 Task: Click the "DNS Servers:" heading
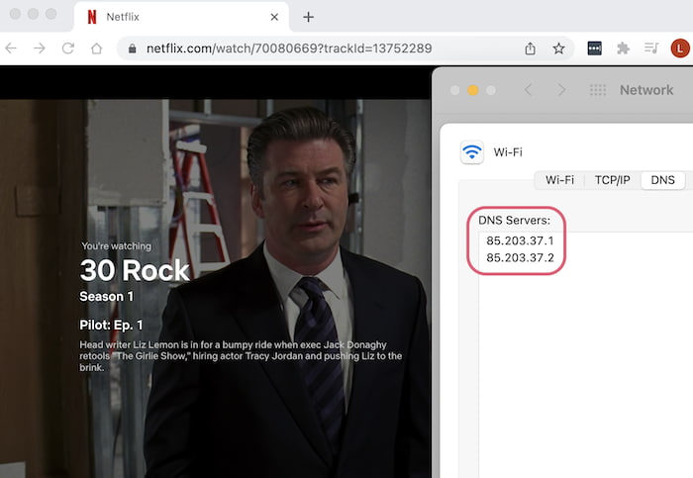click(514, 220)
